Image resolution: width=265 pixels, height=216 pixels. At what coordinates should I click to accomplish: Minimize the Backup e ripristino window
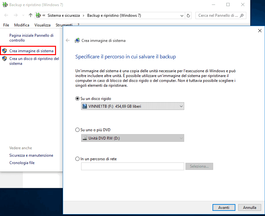click(213, 5)
